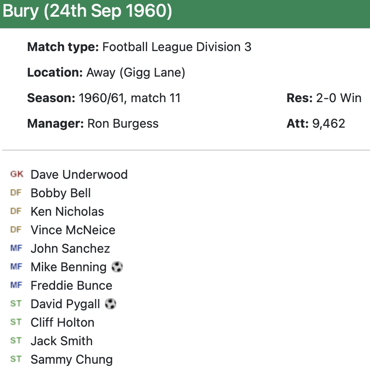This screenshot has width=370, height=376.
Task: Click the MF badge next to John Sanchez
Action: (x=16, y=248)
